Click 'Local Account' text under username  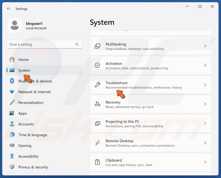point(36,28)
